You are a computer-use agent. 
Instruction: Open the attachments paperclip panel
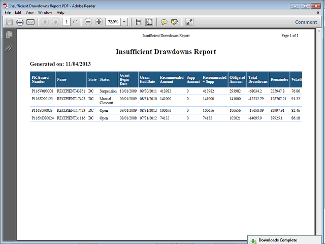pyautogui.click(x=8, y=48)
